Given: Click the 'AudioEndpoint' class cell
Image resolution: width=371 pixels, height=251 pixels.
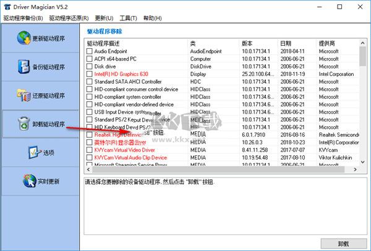Looking at the screenshot, I should [206, 51].
